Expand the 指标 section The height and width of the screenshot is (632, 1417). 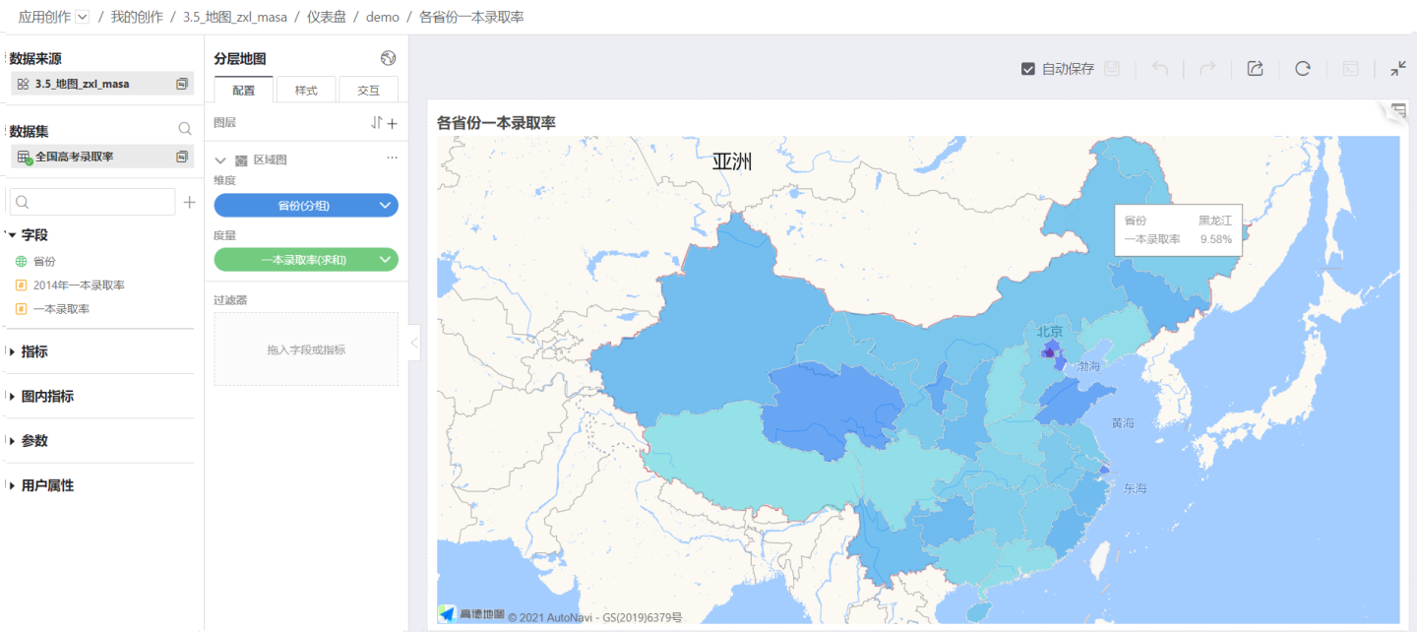tap(12, 351)
